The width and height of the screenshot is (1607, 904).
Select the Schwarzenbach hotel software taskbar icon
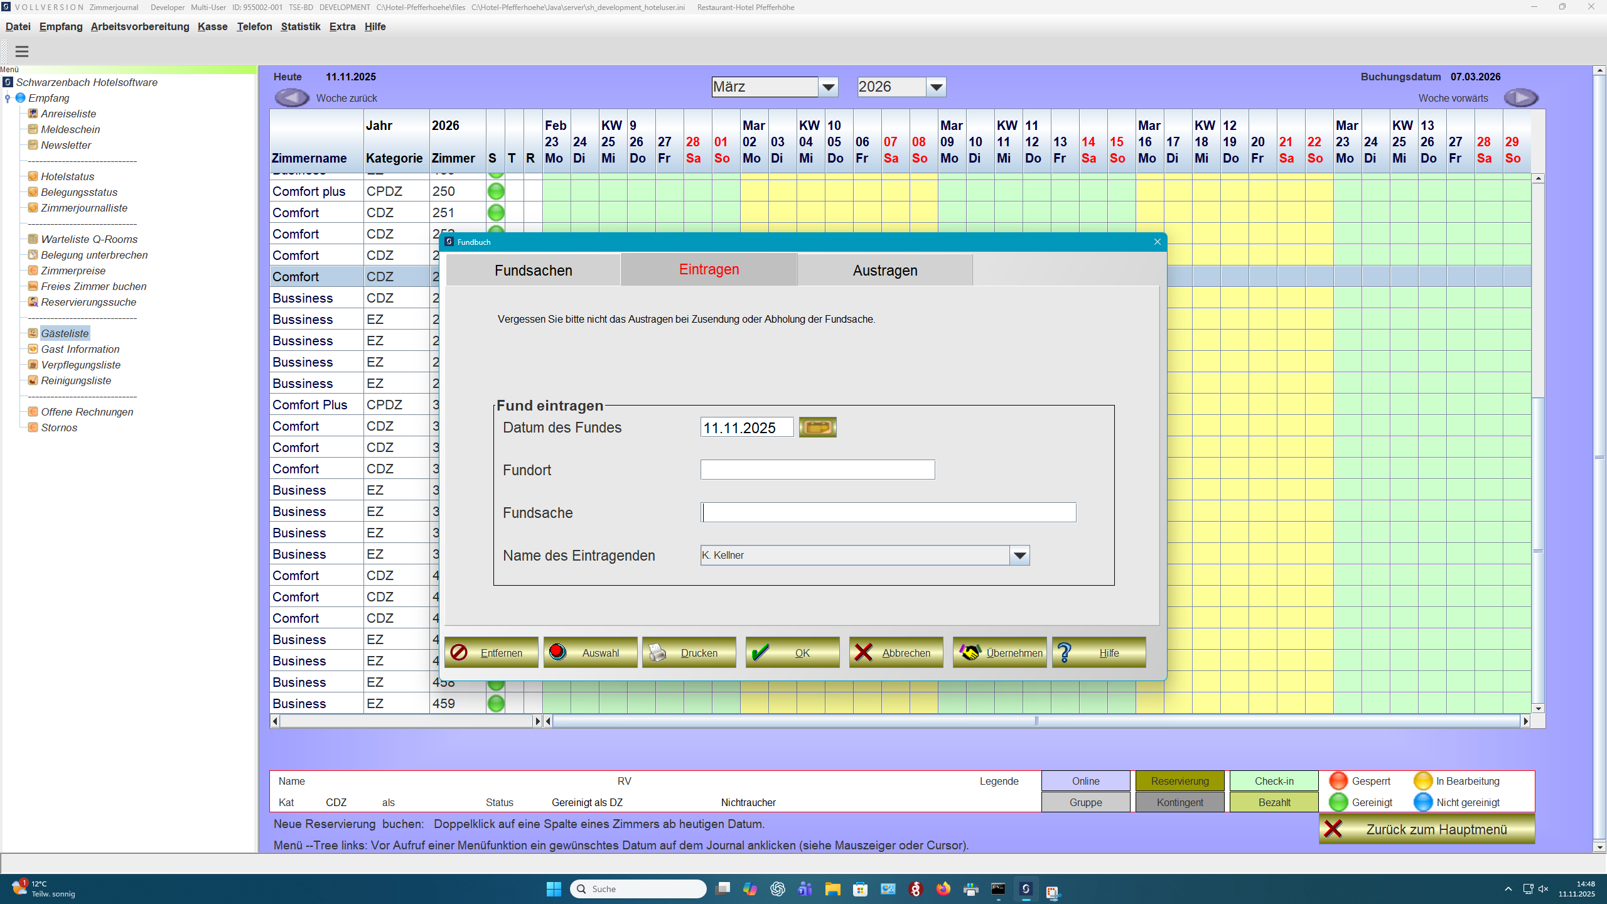coord(1026,889)
